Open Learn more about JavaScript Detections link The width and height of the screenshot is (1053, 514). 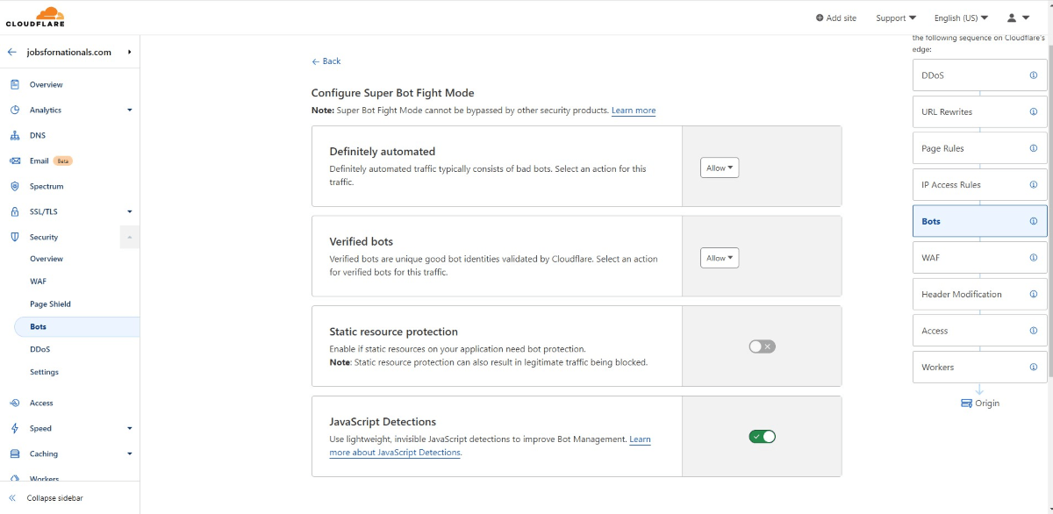pyautogui.click(x=395, y=453)
